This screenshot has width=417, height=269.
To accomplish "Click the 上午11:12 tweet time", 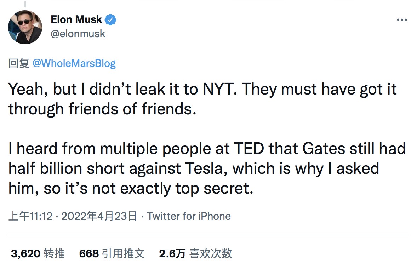I will pos(30,216).
